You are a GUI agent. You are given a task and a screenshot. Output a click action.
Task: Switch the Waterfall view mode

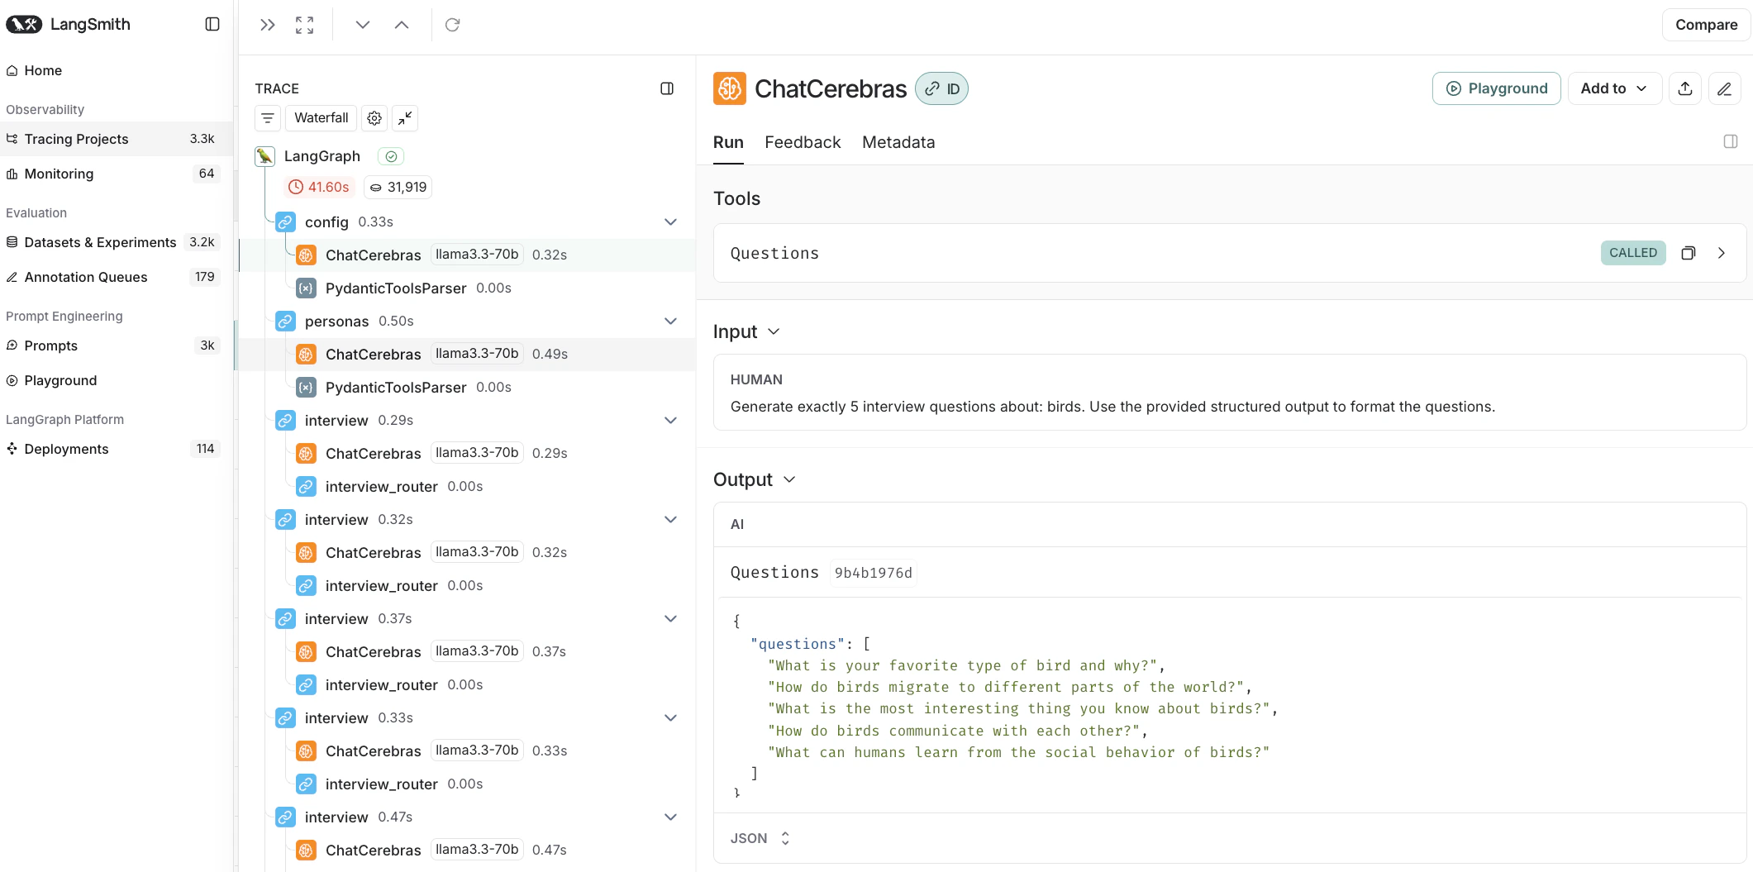(322, 118)
